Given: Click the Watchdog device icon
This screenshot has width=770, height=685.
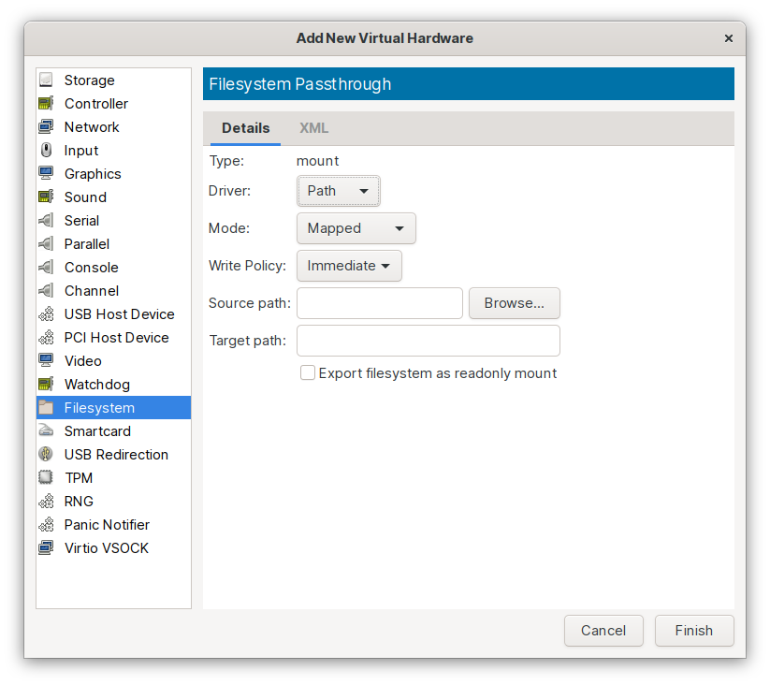Looking at the screenshot, I should click(x=47, y=384).
